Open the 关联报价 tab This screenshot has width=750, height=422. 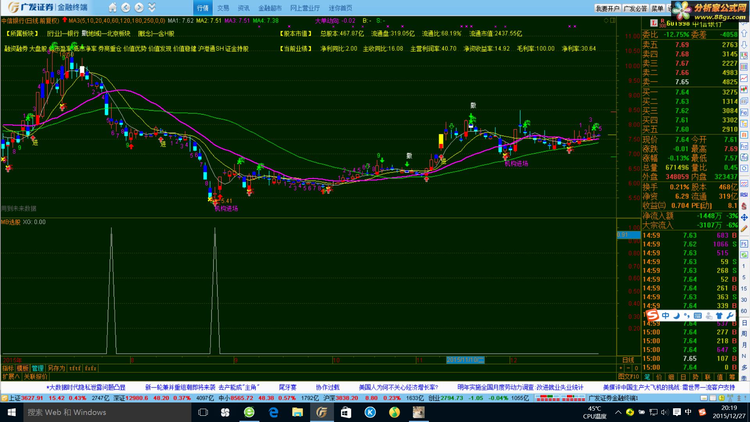pos(36,377)
